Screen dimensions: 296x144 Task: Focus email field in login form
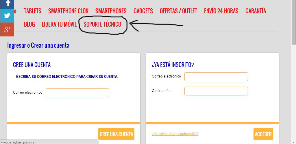[x=216, y=77]
